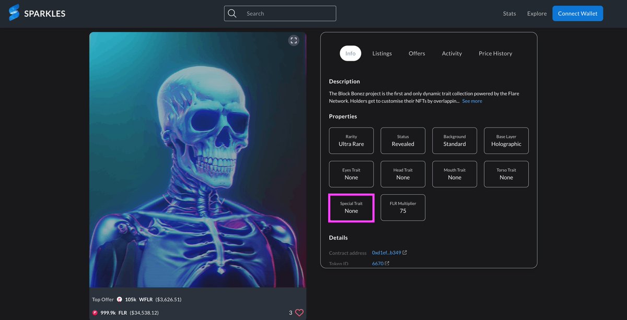Select the Background Standard property
The height and width of the screenshot is (320, 627).
(x=455, y=141)
